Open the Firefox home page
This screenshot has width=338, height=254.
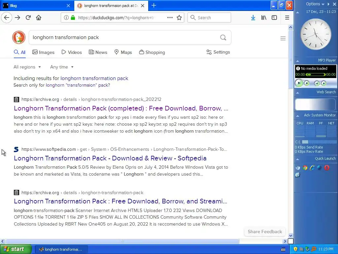39,18
